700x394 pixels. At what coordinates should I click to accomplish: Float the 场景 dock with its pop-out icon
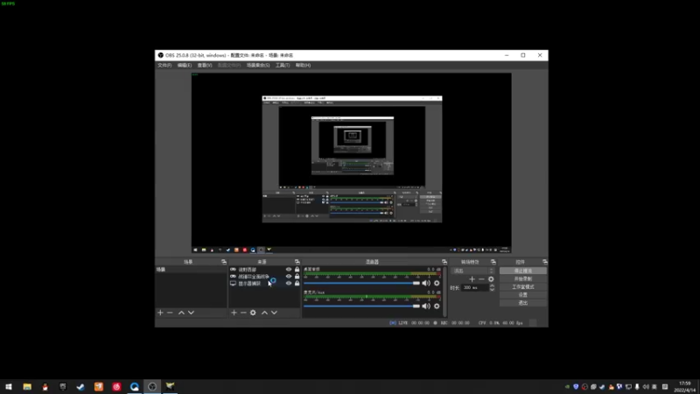click(224, 262)
